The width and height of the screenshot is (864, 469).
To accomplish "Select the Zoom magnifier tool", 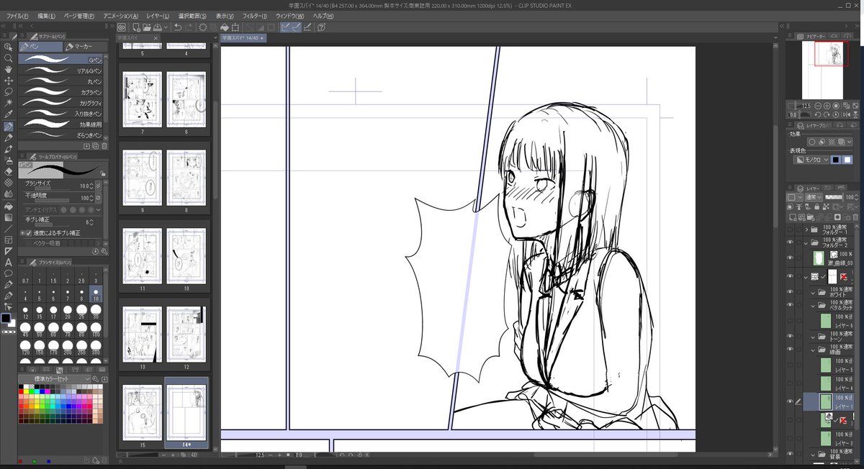I will (9, 58).
